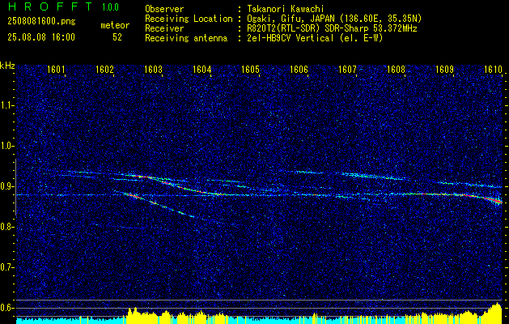Click the 1601 time marker
The height and width of the screenshot is (324, 509).
click(56, 69)
